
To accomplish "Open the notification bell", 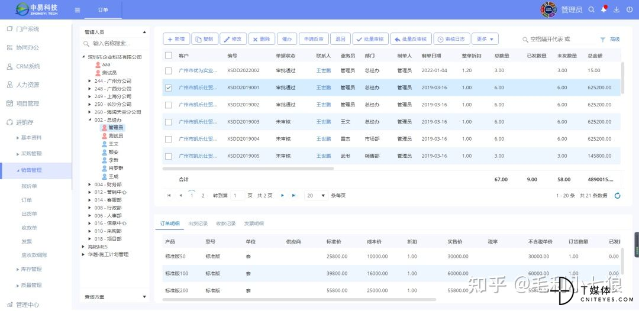I will coord(604,9).
